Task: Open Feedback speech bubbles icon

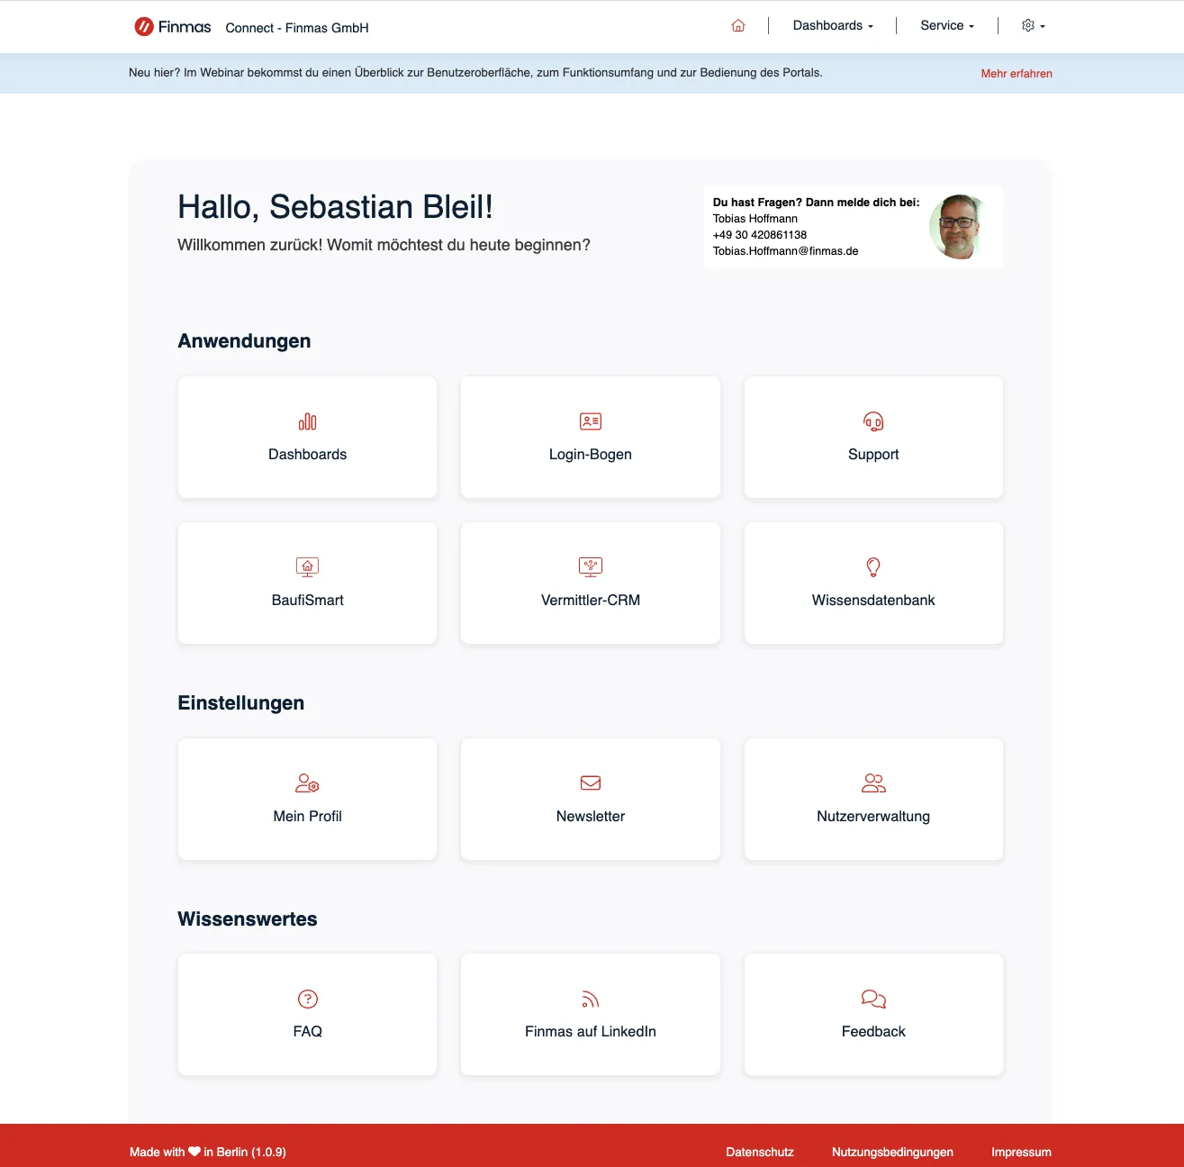Action: (873, 999)
